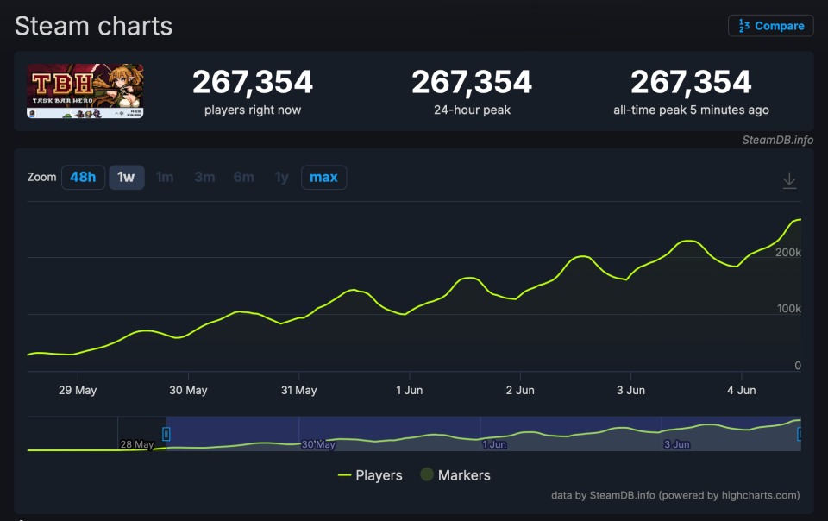
Task: Click the 28 May label in navigator
Action: [x=137, y=444]
